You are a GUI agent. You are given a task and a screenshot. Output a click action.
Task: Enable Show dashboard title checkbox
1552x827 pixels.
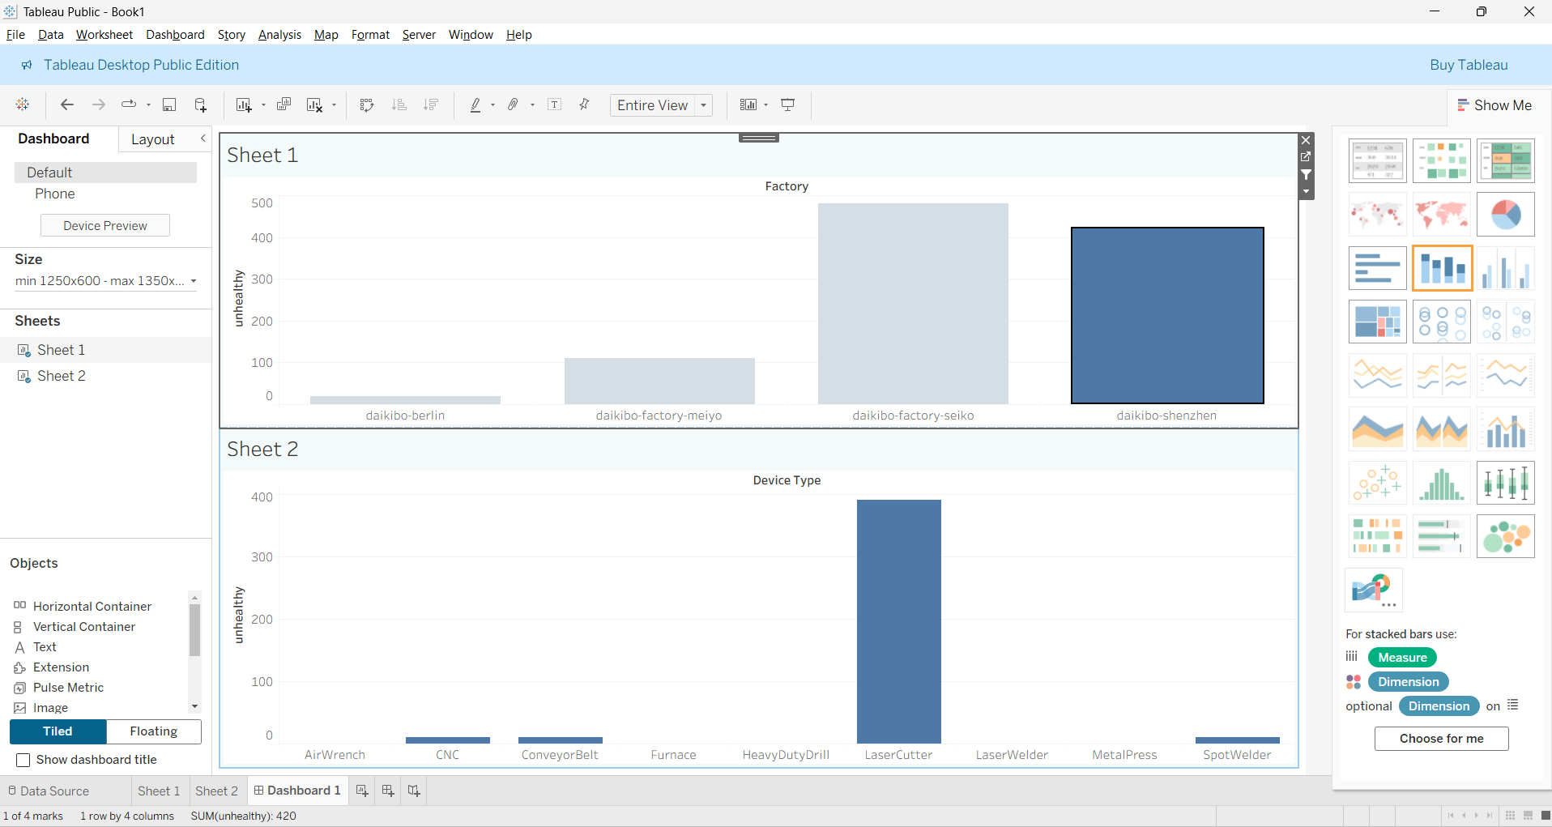pos(23,760)
